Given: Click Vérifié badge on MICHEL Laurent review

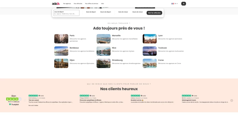Looking at the screenshot, I should coord(195,95).
